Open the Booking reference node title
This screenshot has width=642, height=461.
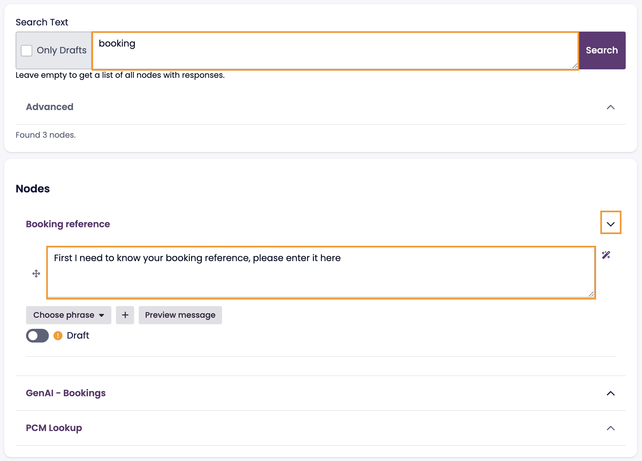(x=68, y=224)
